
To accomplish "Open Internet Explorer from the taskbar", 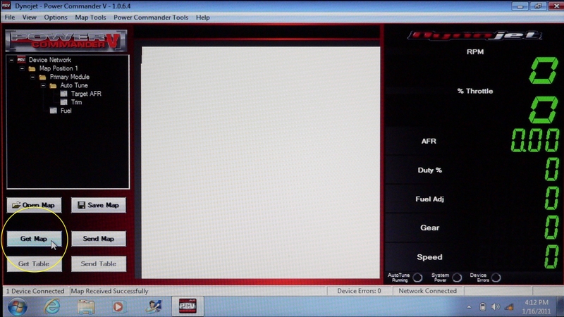I will pos(51,306).
